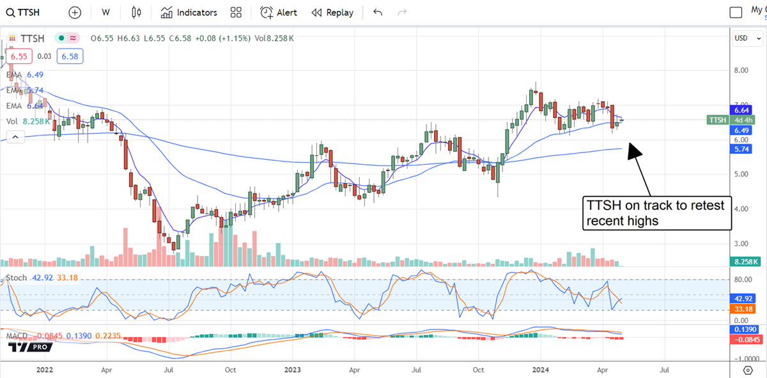Viewport: 767px width, 378px height.
Task: Click the 4d 4h countdown label
Action: tap(744, 120)
